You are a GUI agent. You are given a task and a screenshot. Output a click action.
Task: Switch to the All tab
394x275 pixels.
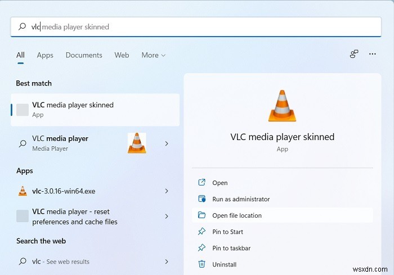click(21, 55)
